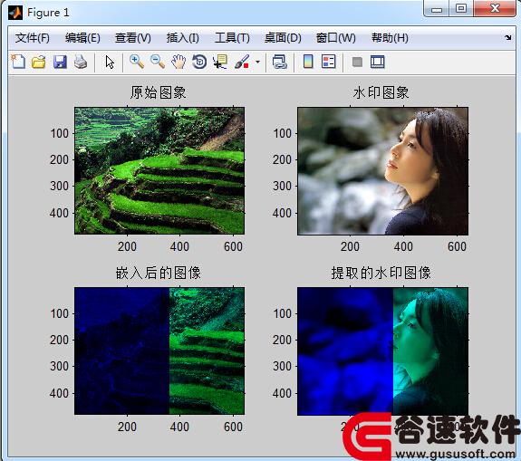Dock the figure using the corner arrow
521x461 pixels.
coord(507,37)
